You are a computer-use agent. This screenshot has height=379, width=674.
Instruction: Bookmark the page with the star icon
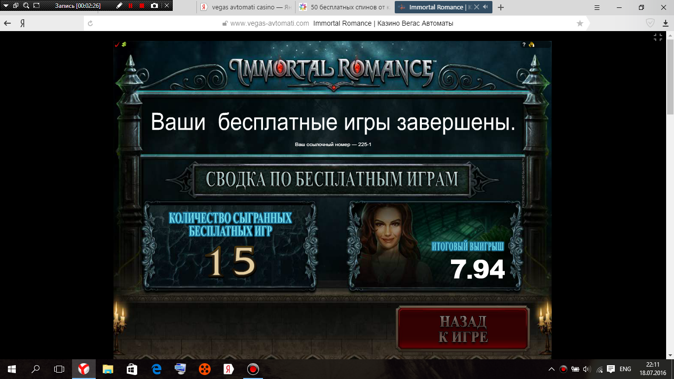[x=580, y=23]
